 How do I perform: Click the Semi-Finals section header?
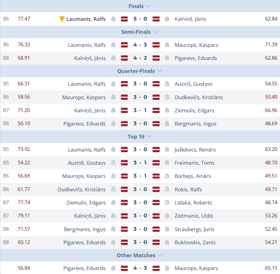click(x=136, y=32)
